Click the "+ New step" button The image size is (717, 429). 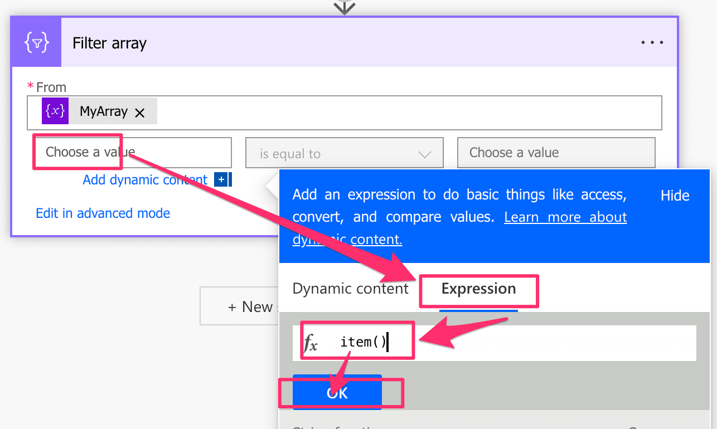(250, 305)
